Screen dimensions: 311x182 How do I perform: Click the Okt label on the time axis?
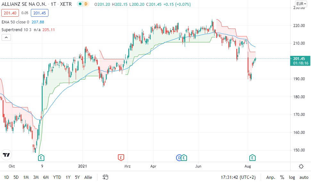click(12, 166)
